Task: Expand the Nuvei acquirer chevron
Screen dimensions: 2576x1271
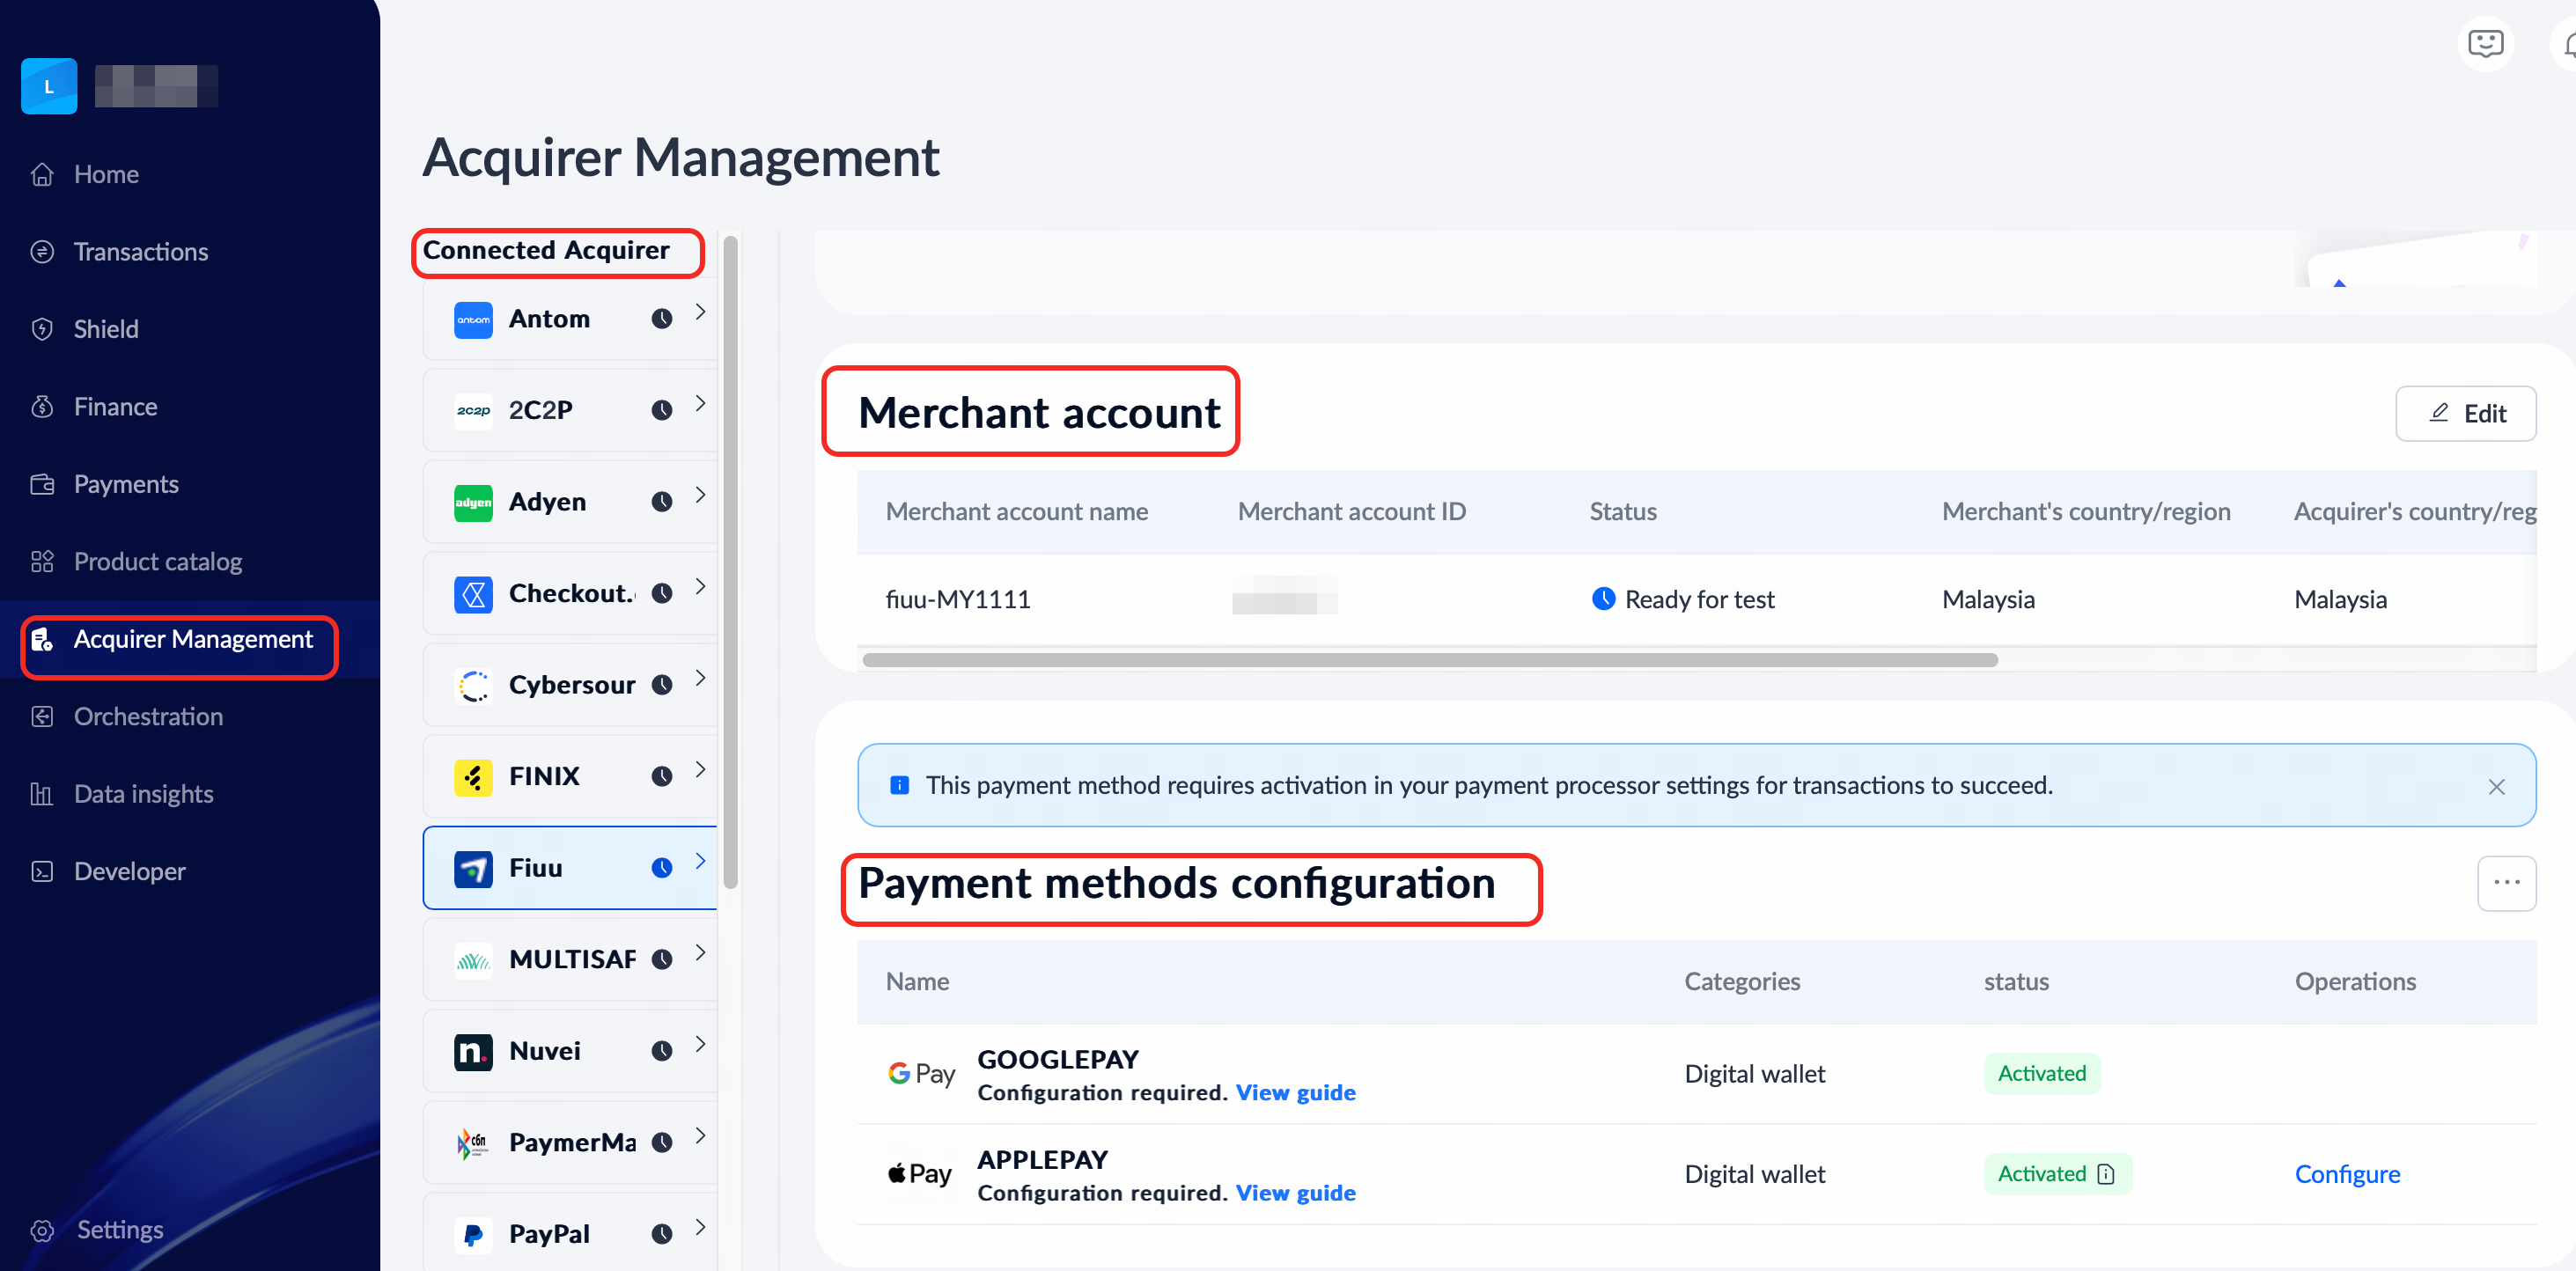Action: tap(700, 1044)
